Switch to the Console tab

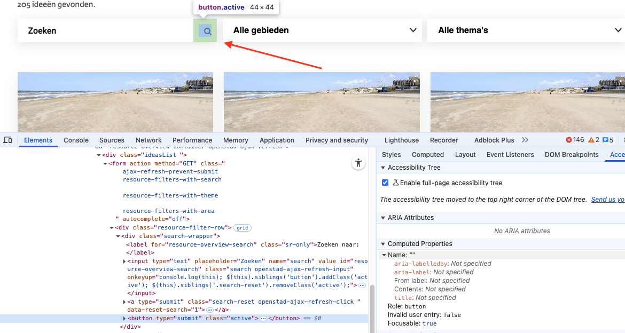(x=76, y=140)
